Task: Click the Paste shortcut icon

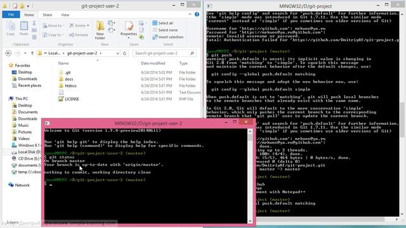Action: click(x=34, y=37)
